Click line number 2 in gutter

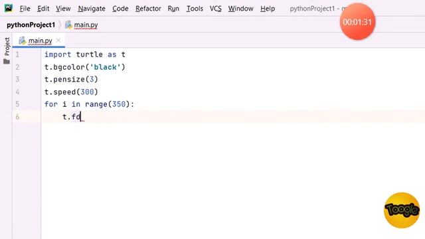17,67
